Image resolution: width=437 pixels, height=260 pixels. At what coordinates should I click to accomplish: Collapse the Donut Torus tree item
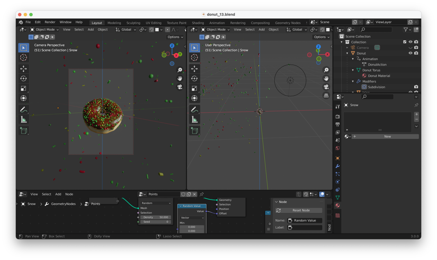(x=353, y=70)
